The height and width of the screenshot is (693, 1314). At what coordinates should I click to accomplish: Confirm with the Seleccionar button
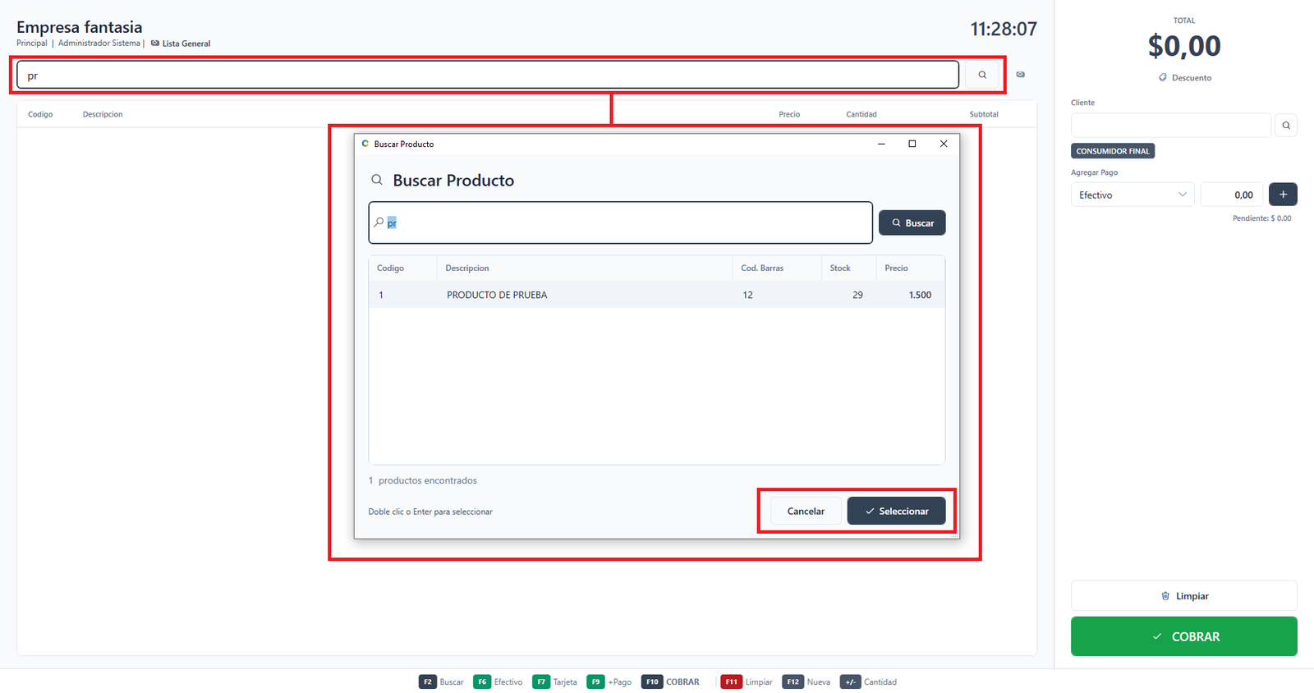[x=897, y=511]
